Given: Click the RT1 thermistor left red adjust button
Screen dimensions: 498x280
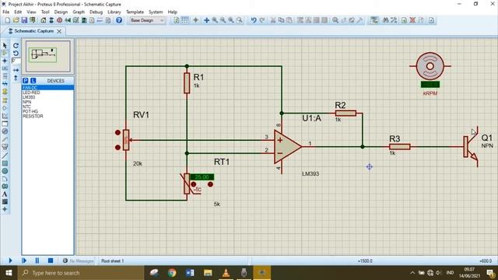Looking at the screenshot, I should [x=194, y=184].
